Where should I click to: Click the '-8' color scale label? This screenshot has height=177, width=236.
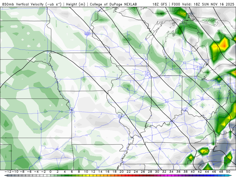coord(22,172)
